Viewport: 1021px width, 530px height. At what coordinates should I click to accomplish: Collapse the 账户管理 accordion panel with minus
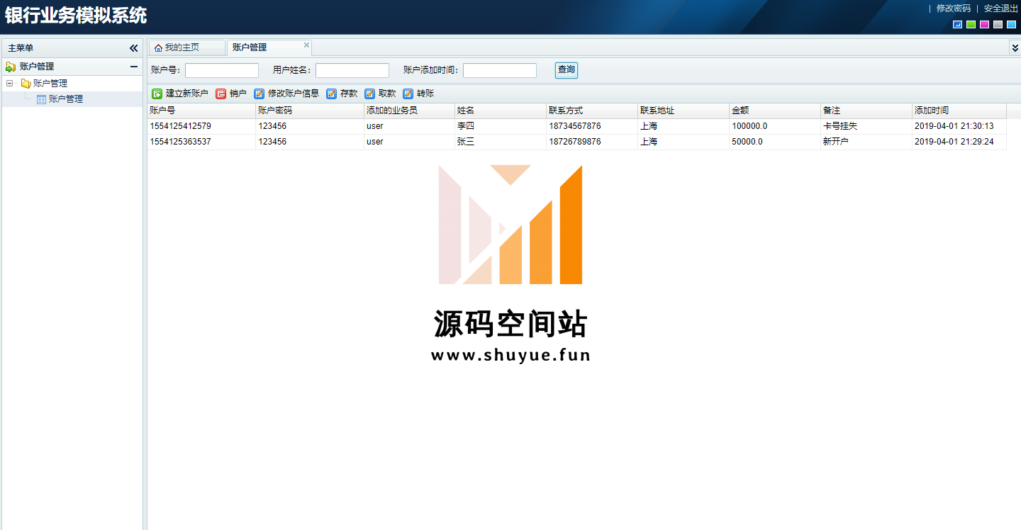133,67
